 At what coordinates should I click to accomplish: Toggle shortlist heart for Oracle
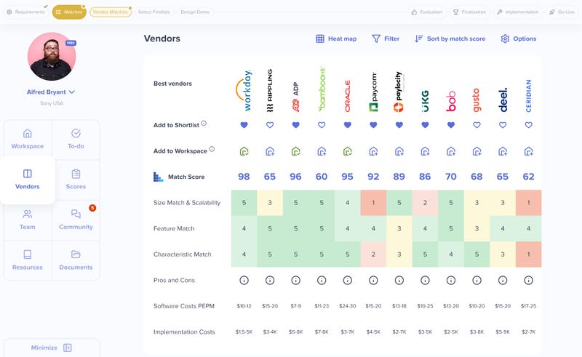click(348, 125)
